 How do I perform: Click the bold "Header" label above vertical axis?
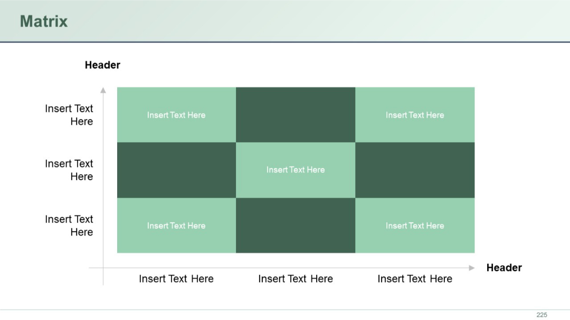pos(102,65)
